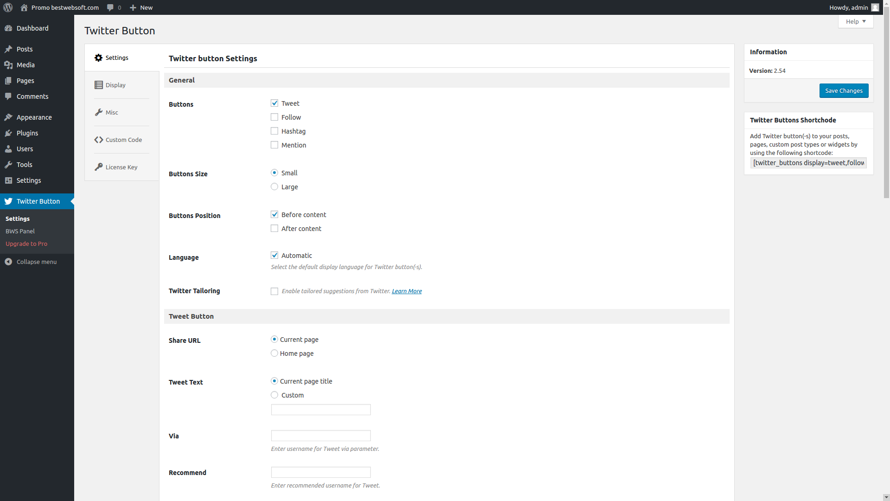The image size is (890, 501).
Task: Click the Collapse menu arrow icon
Action: pos(8,262)
